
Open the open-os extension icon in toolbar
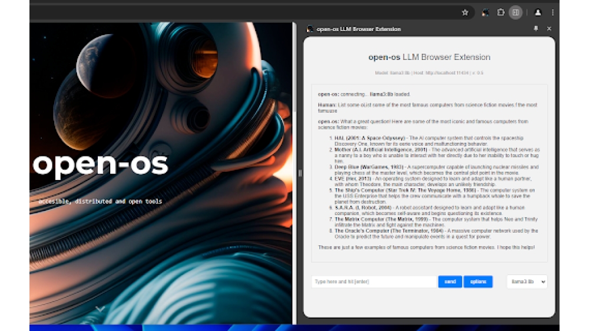click(485, 13)
